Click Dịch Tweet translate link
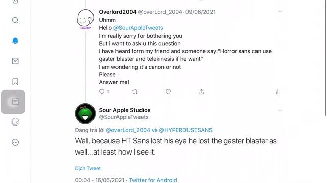The image size is (327, 183). tap(87, 168)
